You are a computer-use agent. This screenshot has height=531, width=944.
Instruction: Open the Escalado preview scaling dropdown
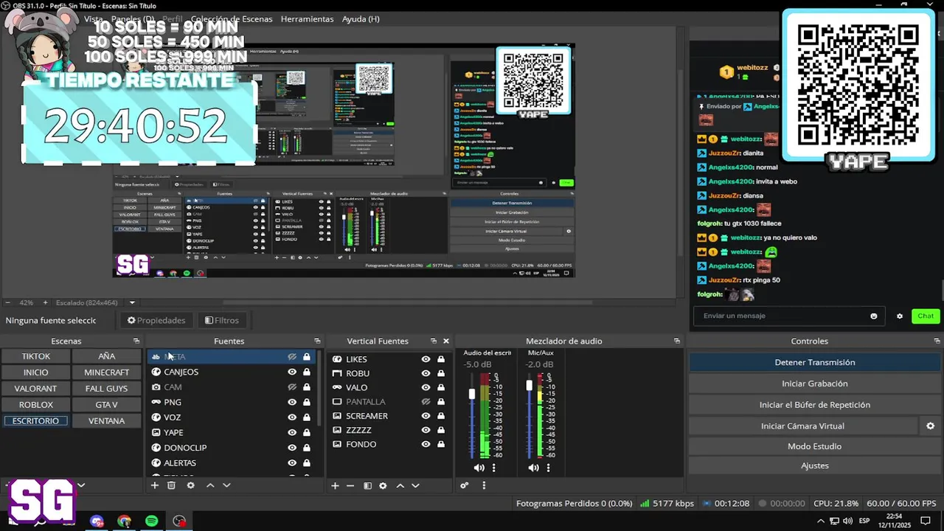coord(132,302)
